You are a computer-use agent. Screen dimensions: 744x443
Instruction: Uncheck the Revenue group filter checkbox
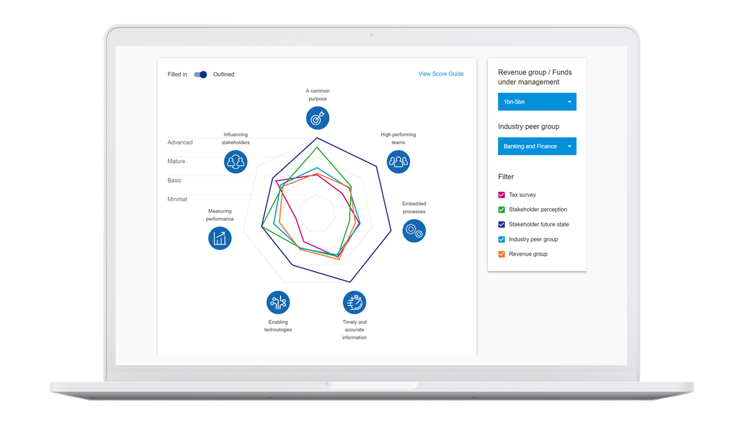502,254
